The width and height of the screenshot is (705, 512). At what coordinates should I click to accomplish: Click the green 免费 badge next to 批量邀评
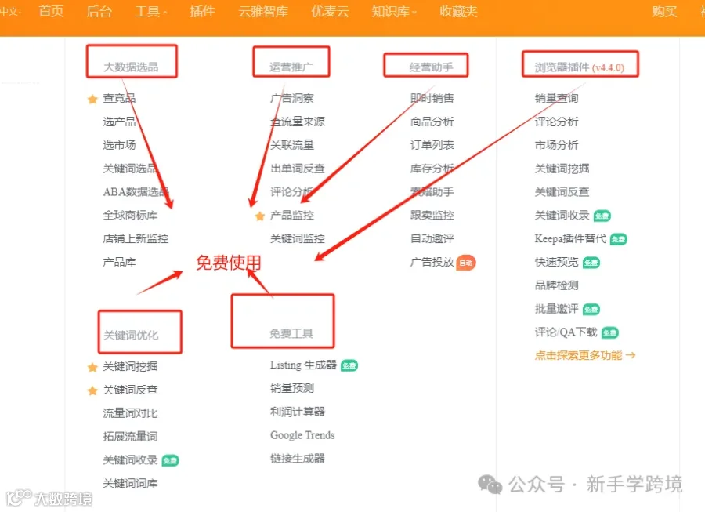click(591, 310)
